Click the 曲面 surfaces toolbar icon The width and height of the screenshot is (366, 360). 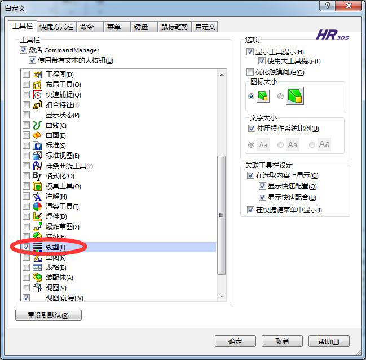pos(37,135)
